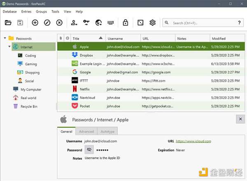Sort by Notes column header
The width and height of the screenshot is (247, 181).
click(193, 38)
